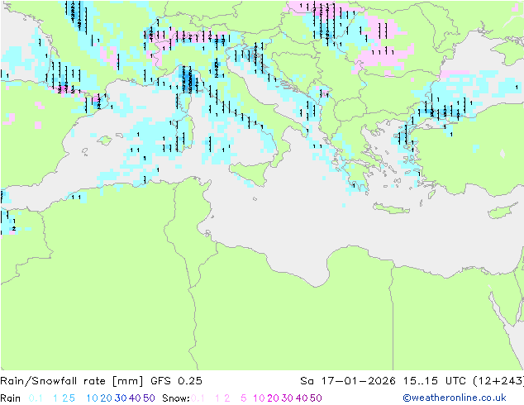
Task: Click the 'Rain/Snowfall rate [mm]' title text
Action: point(72,381)
